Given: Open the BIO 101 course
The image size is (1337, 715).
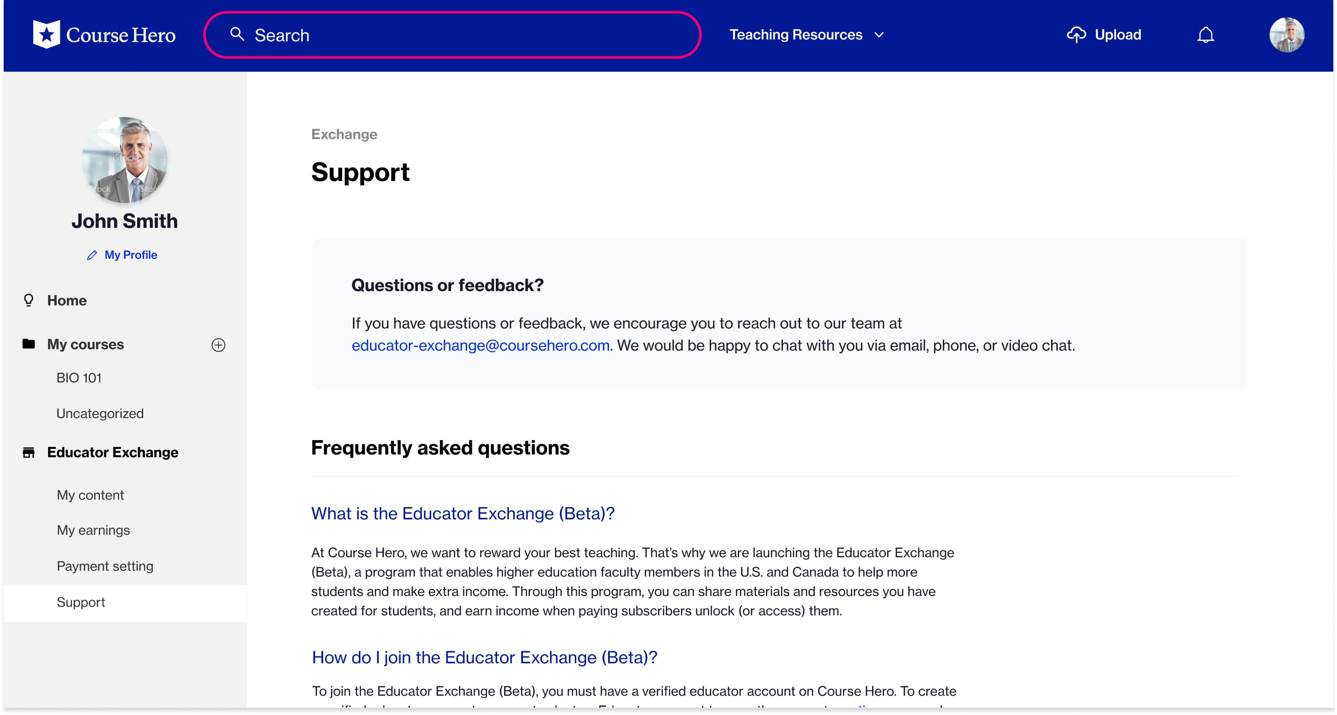Looking at the screenshot, I should 79,377.
